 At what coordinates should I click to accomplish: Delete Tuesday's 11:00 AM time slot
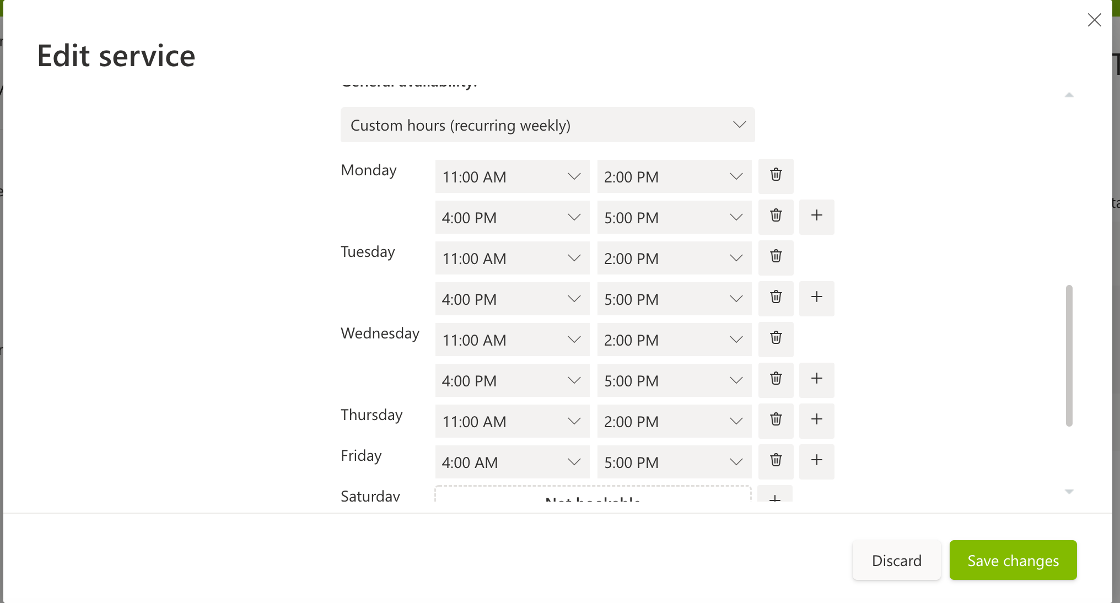coord(776,257)
